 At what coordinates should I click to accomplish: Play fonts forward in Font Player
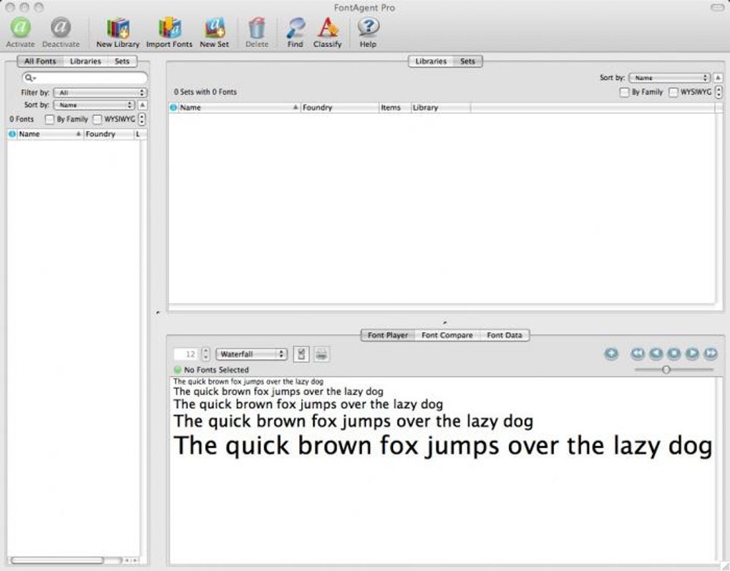pos(692,354)
